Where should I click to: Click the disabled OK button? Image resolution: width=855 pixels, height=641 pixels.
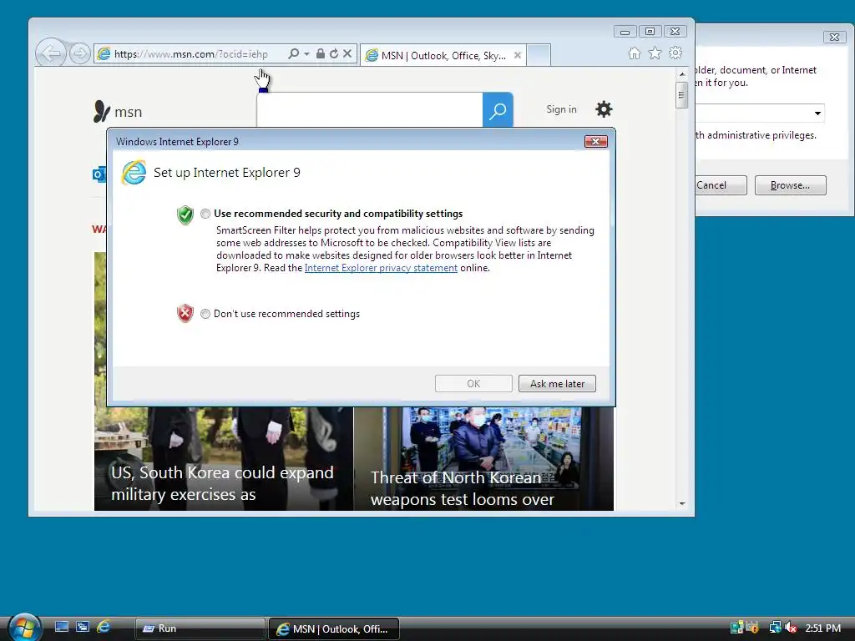[x=473, y=384]
